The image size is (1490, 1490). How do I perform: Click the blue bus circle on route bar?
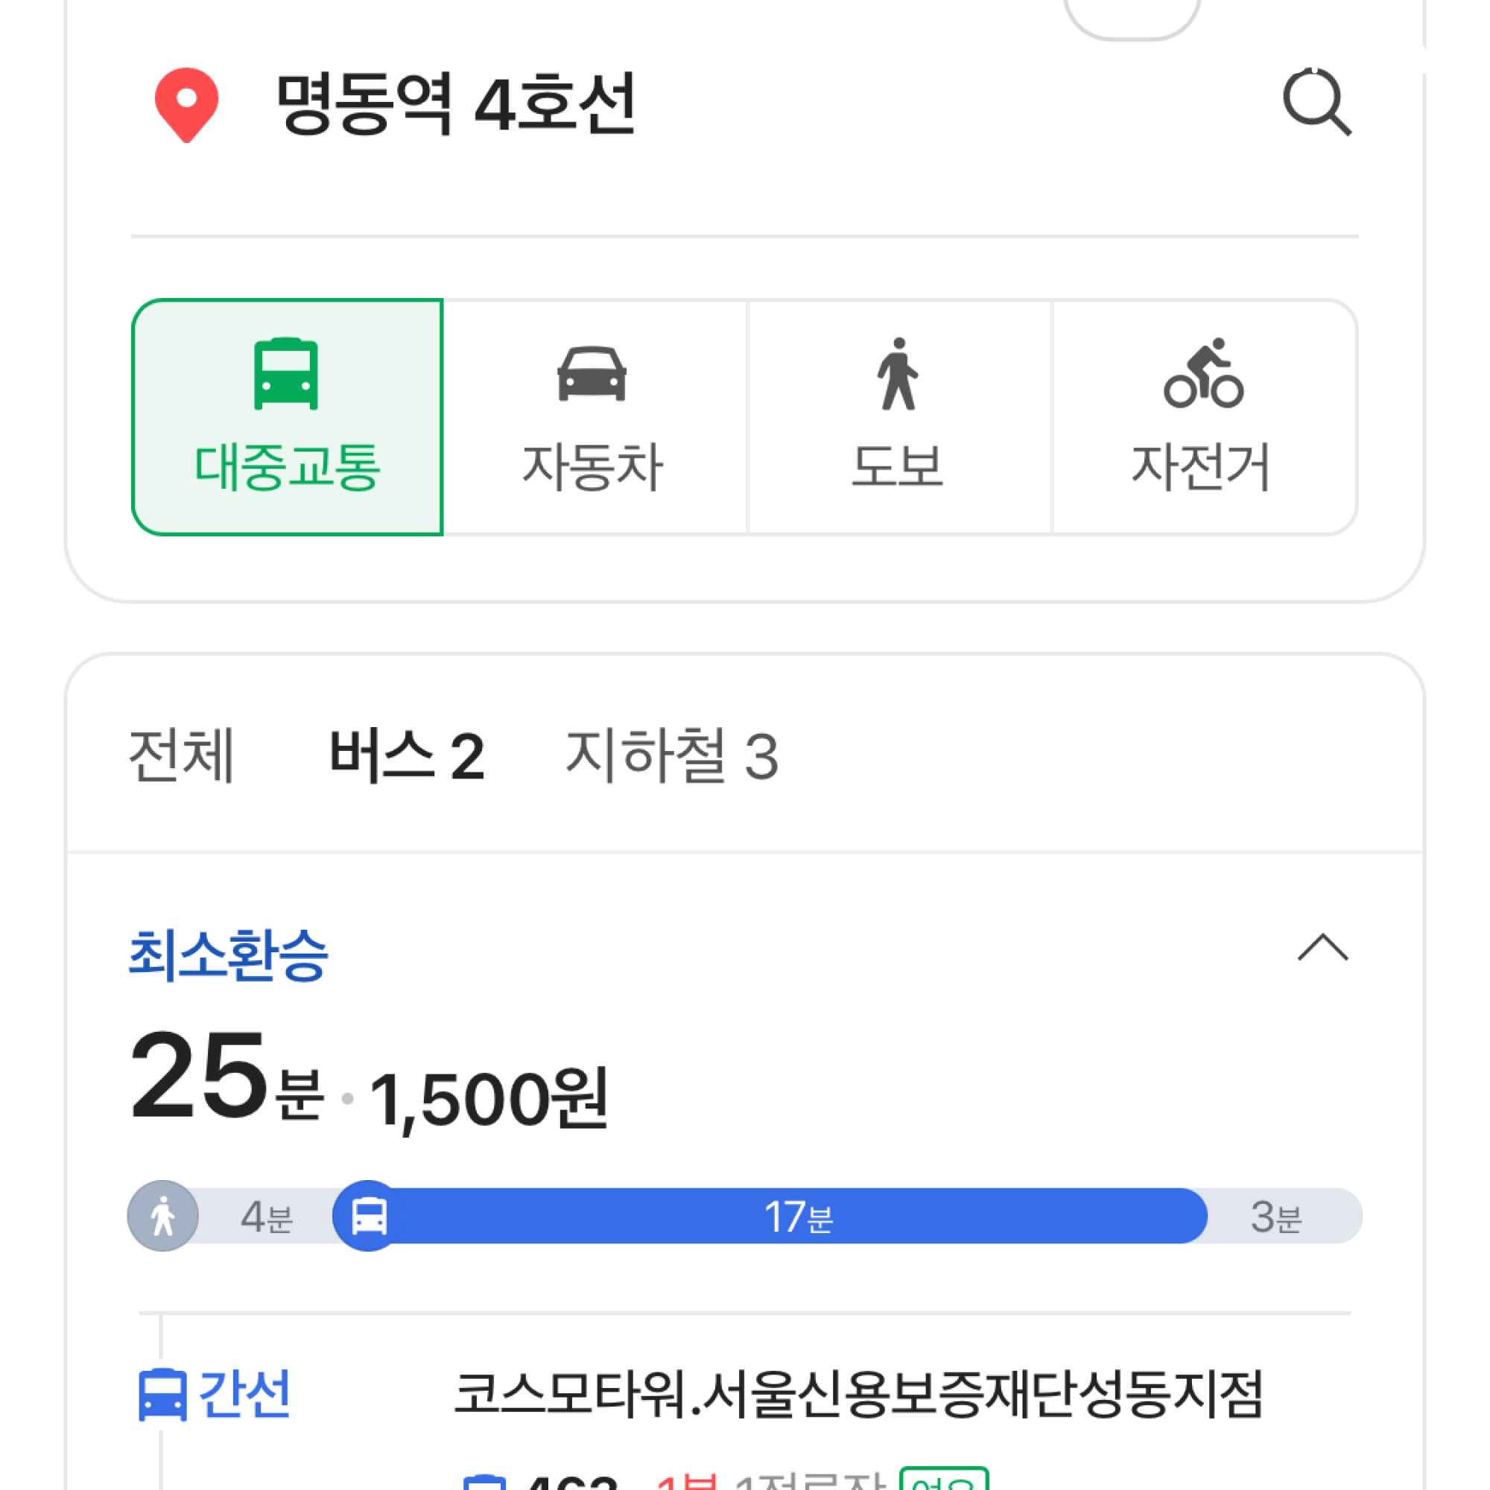pos(369,1217)
